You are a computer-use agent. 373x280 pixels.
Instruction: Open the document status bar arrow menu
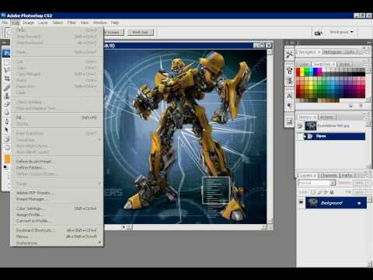click(124, 227)
